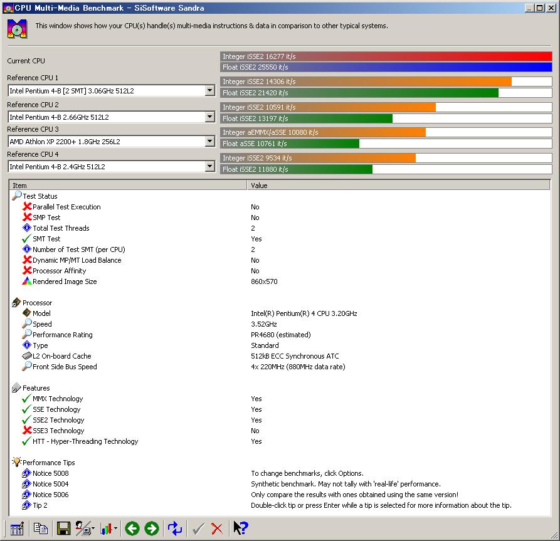Click the Value column header
Screen dimensions: 560x541
[399, 186]
